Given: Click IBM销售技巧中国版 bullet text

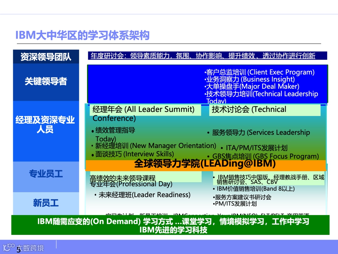Looking at the screenshot, I should pos(269,180).
